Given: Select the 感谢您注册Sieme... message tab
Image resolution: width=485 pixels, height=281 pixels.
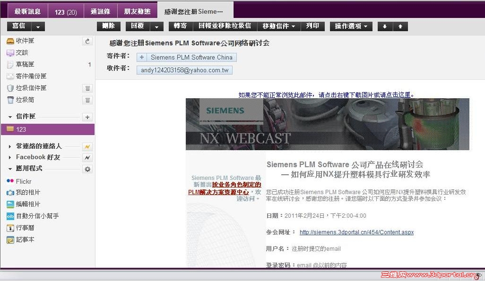Looking at the screenshot, I should [x=196, y=11].
